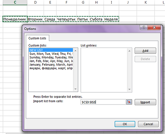Cancel the Options dialog
The image size is (165, 134).
tap(148, 124)
